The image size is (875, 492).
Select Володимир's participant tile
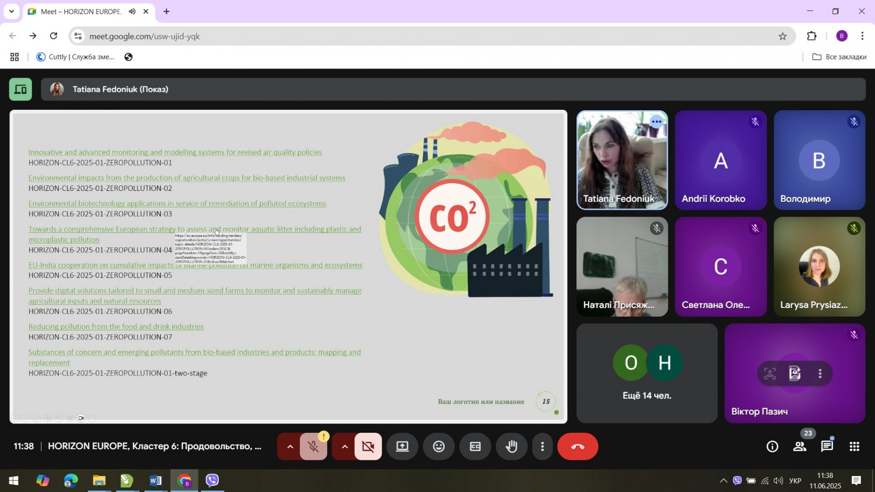point(819,160)
